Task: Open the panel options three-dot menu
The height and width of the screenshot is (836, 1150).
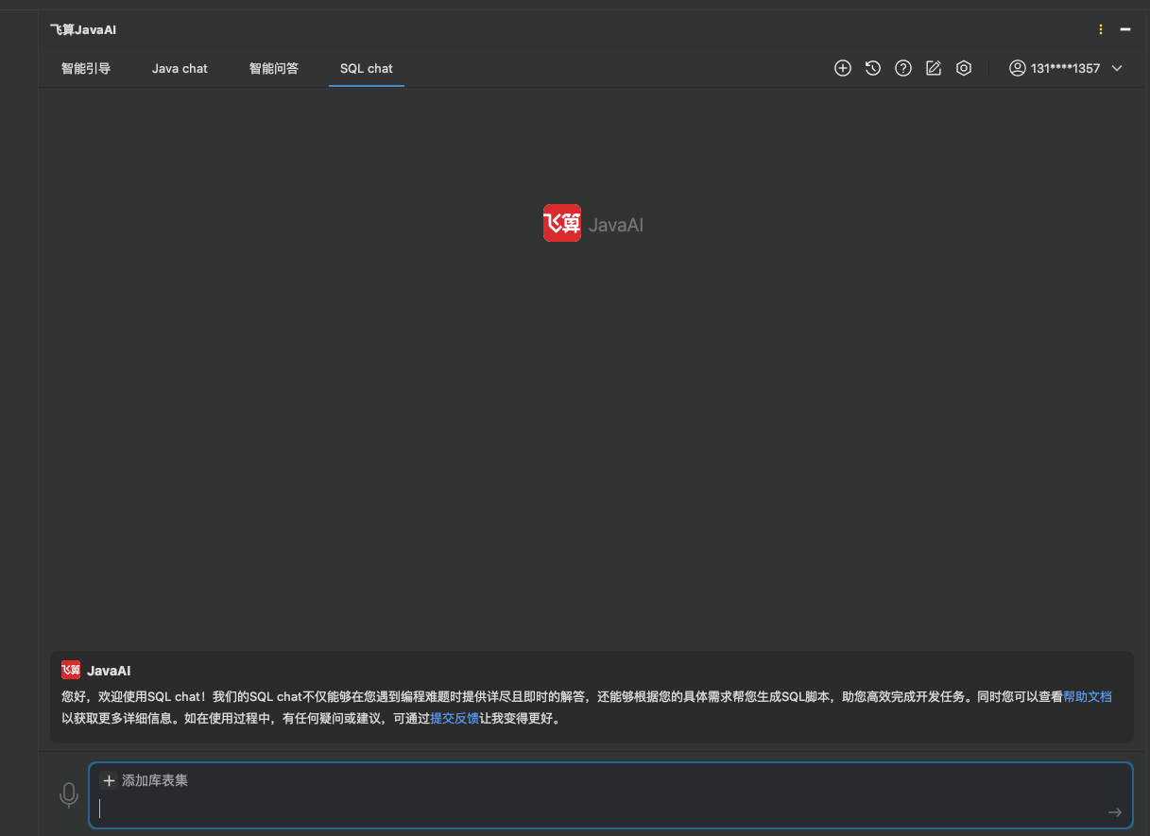Action: coord(1101,29)
